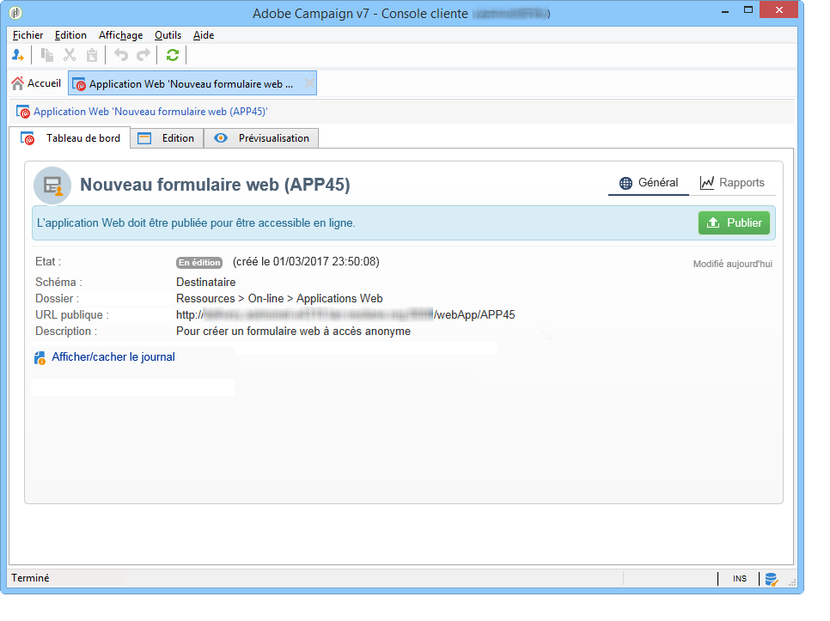830x621 pixels.
Task: Click the Copy toolbar icon
Action: (x=47, y=55)
